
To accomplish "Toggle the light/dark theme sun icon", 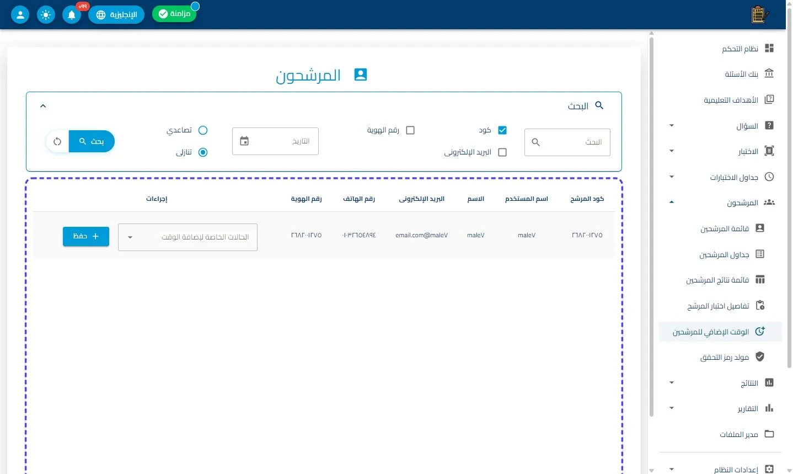I will [46, 15].
